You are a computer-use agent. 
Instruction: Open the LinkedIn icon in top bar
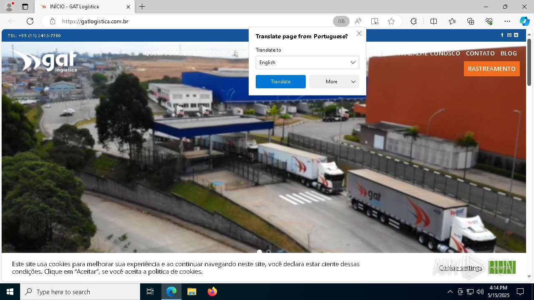516,35
